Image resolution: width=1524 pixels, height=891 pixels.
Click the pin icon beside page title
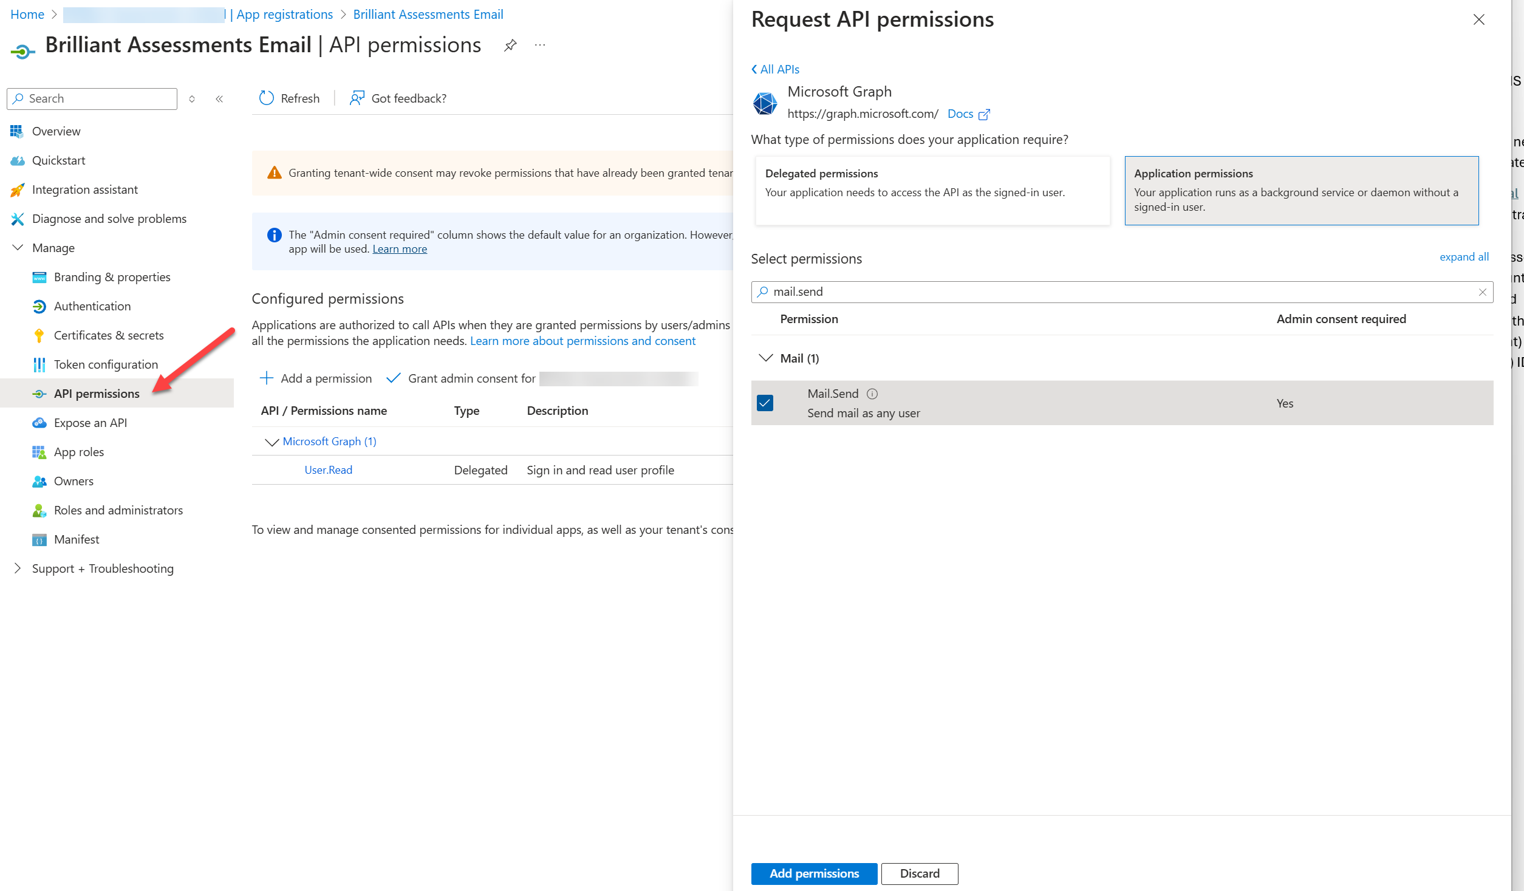point(510,46)
